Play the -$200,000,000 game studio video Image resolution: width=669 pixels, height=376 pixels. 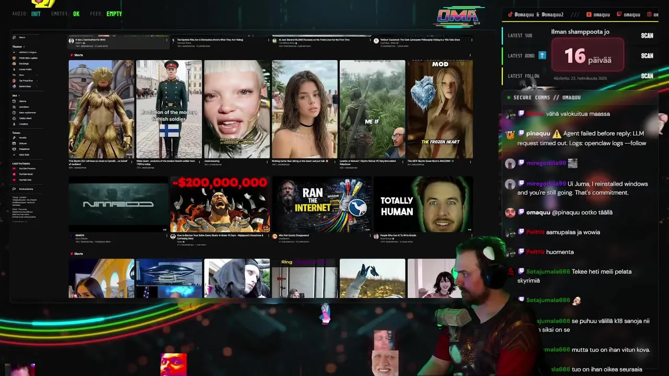(220, 204)
